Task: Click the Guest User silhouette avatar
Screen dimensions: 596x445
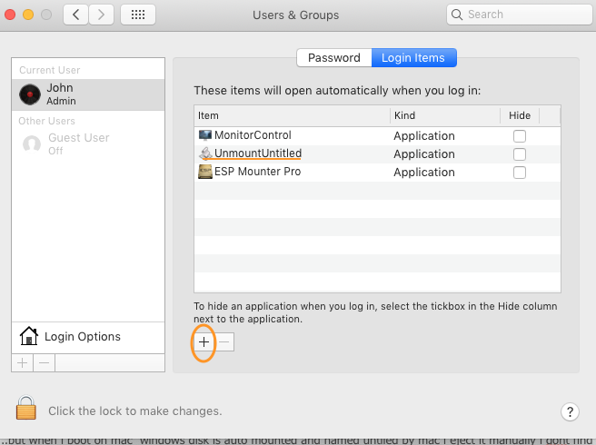Action: (32, 144)
